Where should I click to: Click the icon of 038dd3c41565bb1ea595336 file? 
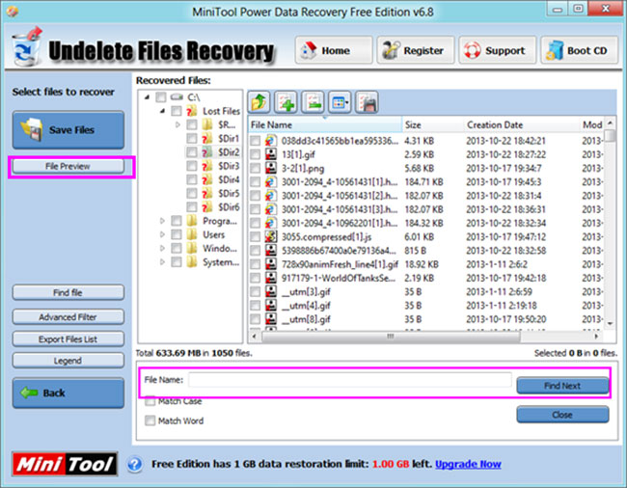click(x=271, y=141)
